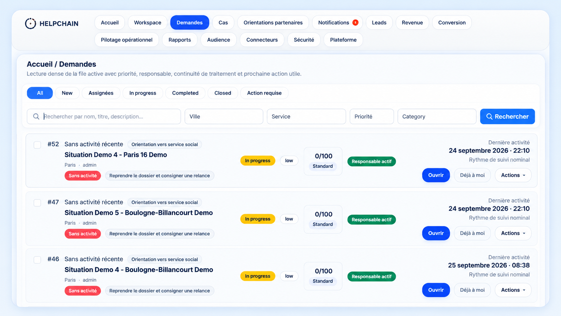Open Situation Demo 4 - Paris 16 Demo
This screenshot has height=316, width=561.
pos(116,155)
